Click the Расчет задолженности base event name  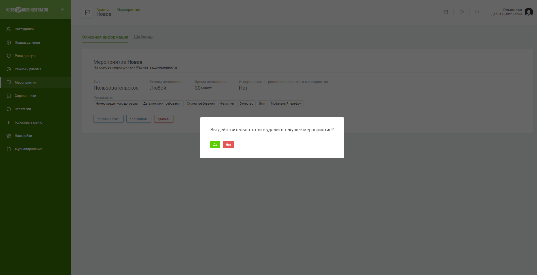click(157, 67)
